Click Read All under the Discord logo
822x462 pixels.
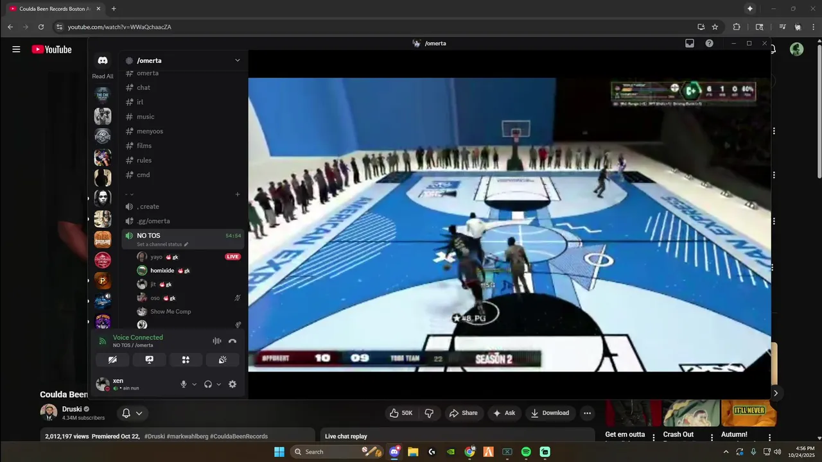103,76
